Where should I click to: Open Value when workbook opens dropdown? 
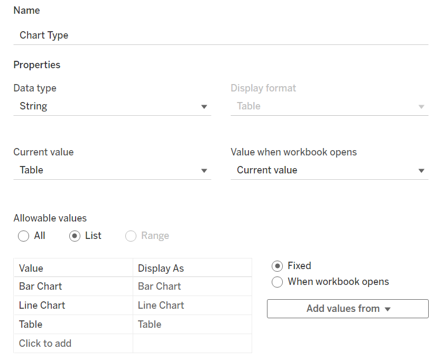tap(329, 170)
